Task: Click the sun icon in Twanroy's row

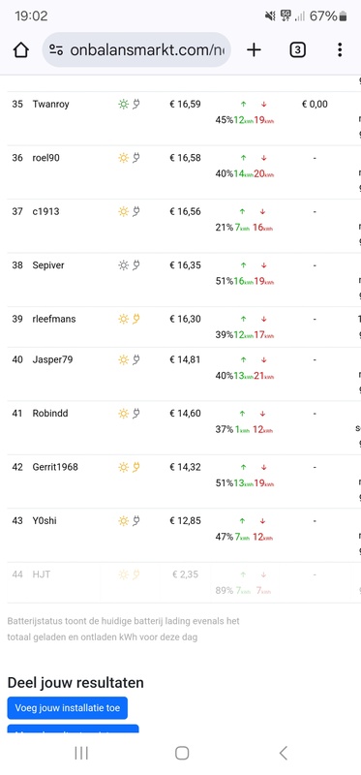Action: click(x=124, y=105)
